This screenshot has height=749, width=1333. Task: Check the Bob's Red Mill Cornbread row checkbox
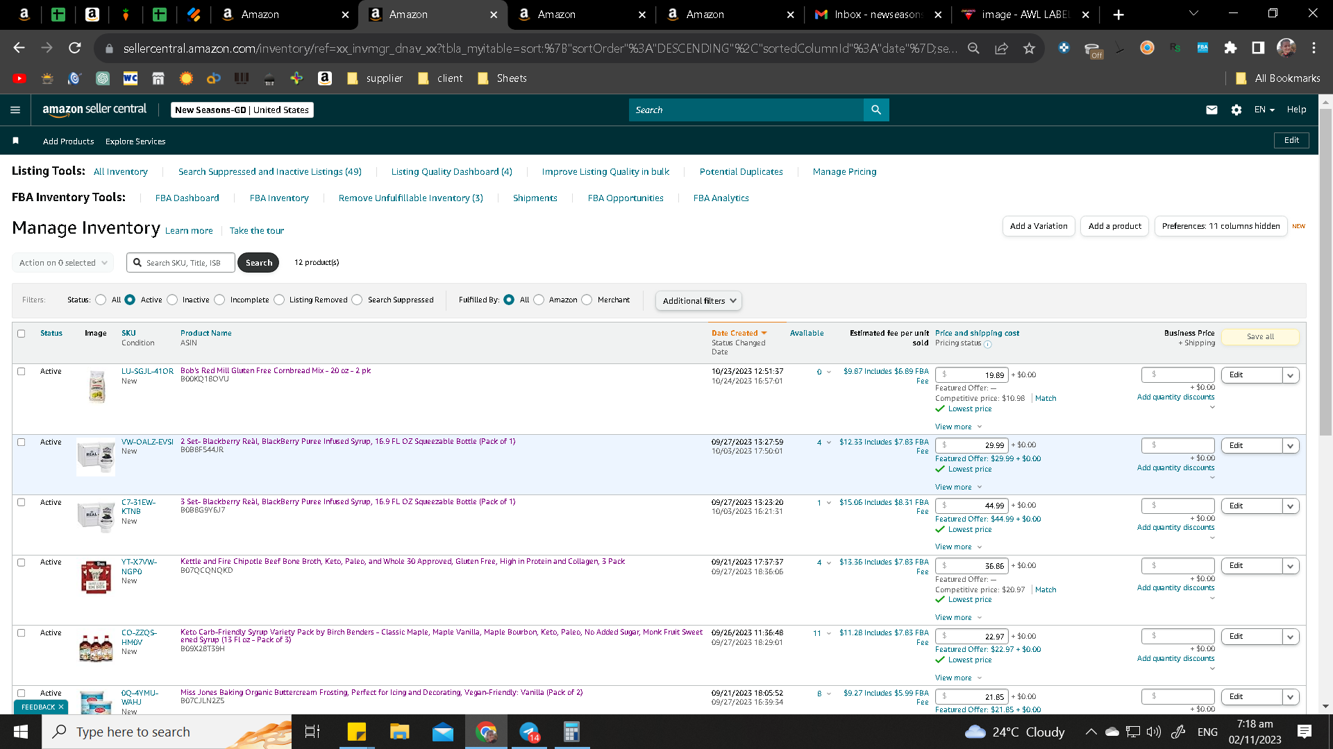pos(22,372)
